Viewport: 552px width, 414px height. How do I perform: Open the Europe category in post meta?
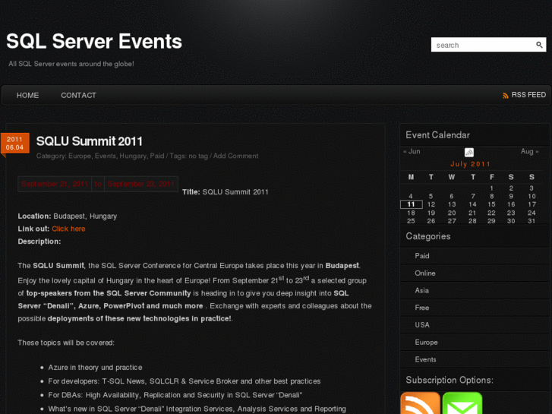80,156
